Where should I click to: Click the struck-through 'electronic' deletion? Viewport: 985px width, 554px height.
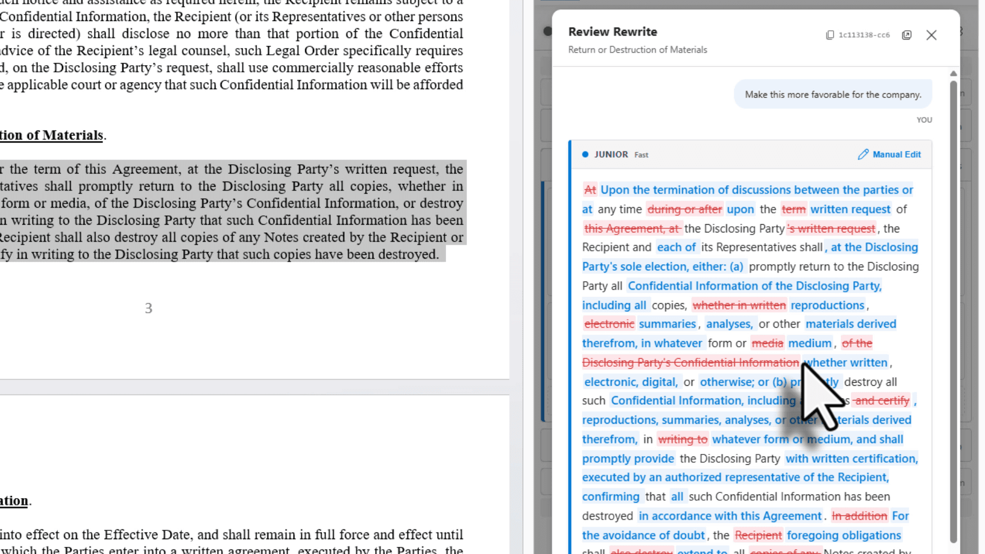click(609, 324)
